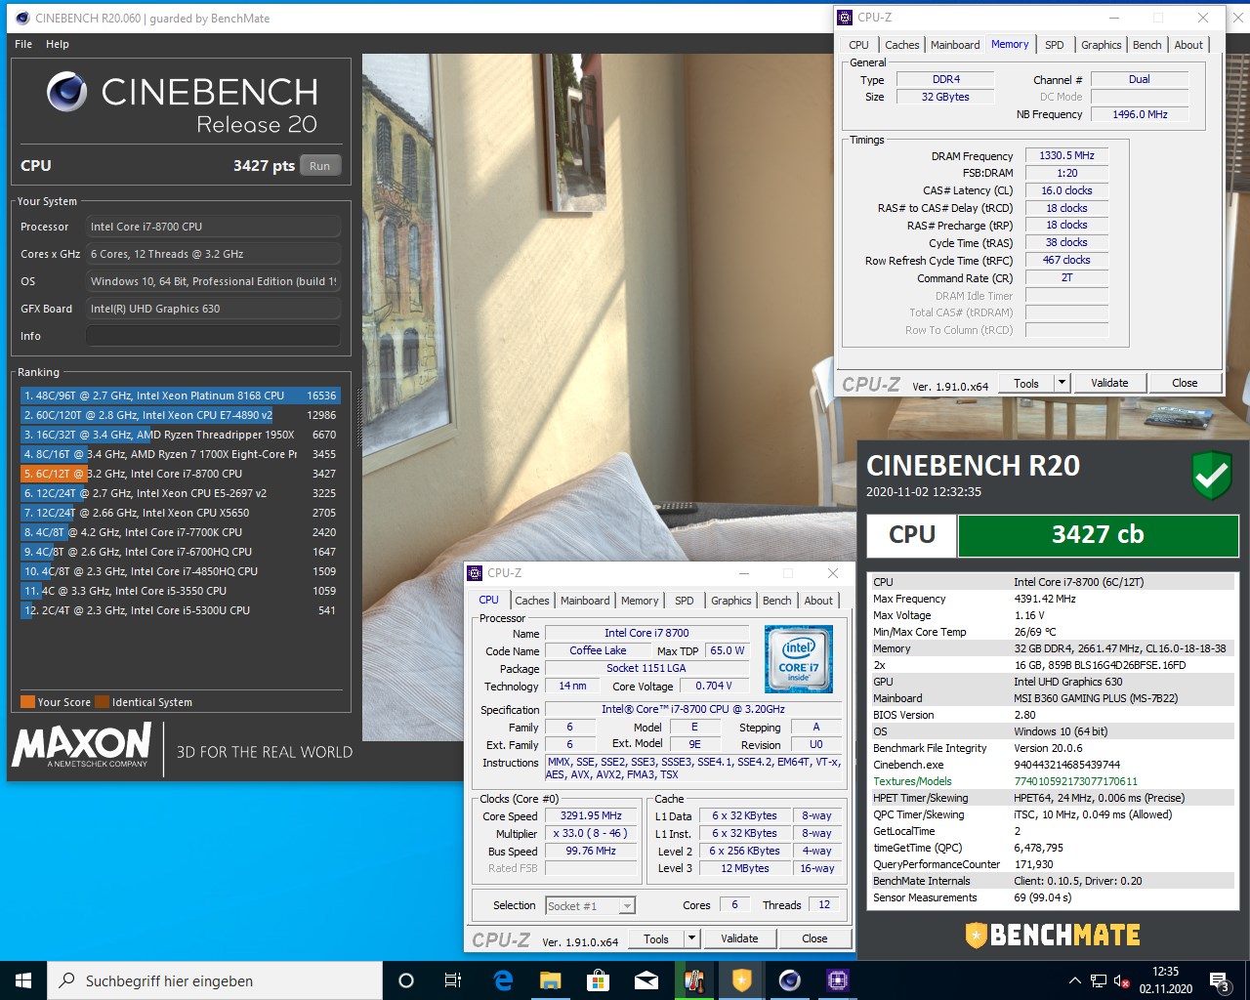
Task: Open notification center icon
Action: 1220,980
